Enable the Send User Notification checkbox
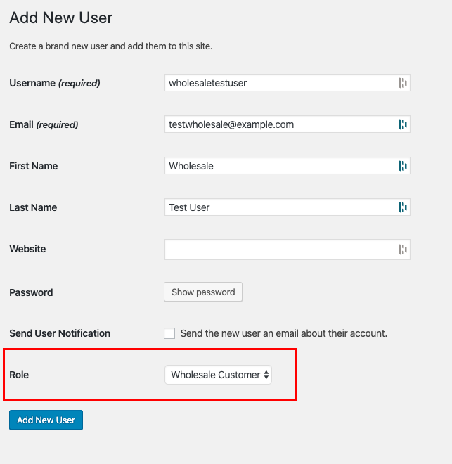The width and height of the screenshot is (452, 464). tap(169, 333)
